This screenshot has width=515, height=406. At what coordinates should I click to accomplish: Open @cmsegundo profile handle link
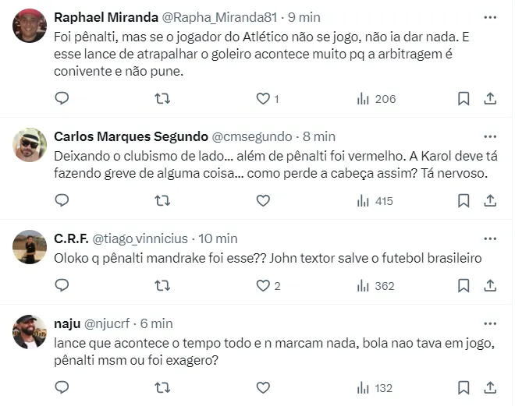pyautogui.click(x=252, y=136)
